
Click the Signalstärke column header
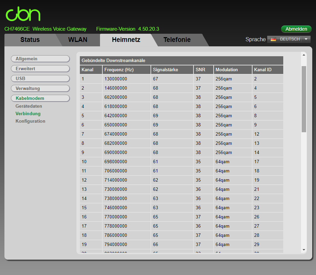pos(172,70)
